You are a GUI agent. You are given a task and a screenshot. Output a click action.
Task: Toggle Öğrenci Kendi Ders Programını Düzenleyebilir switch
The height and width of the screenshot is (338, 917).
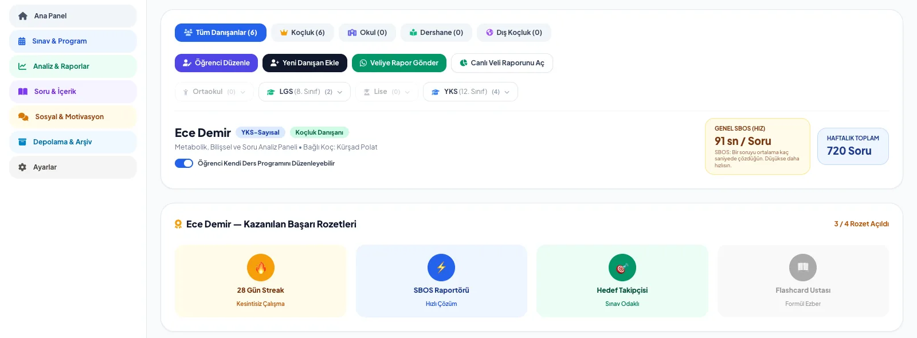coord(184,163)
